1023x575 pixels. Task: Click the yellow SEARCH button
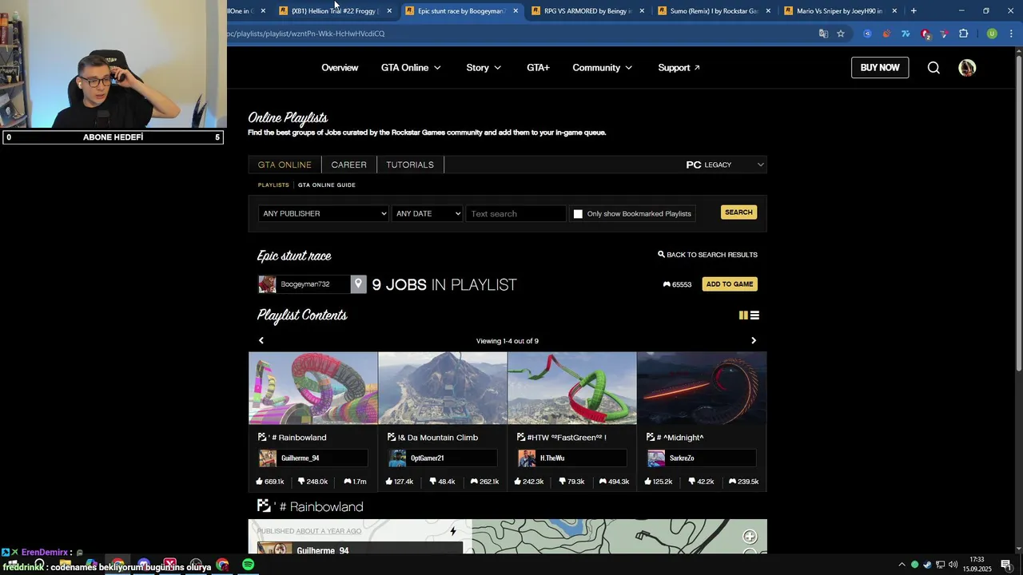click(x=738, y=212)
